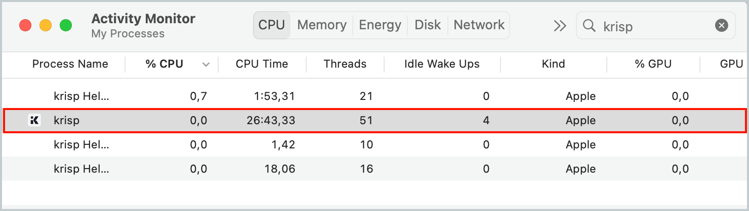749x211 pixels.
Task: Click the magnifying glass search icon
Action: 589,25
